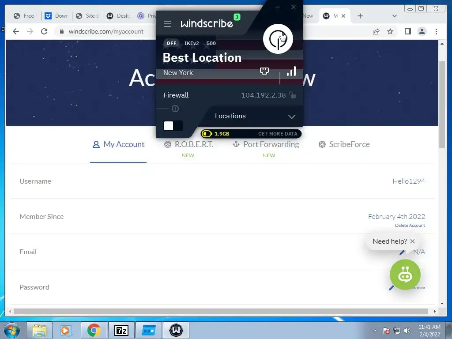
Task: Click the firewall unlock padlock icon
Action: coord(293,95)
